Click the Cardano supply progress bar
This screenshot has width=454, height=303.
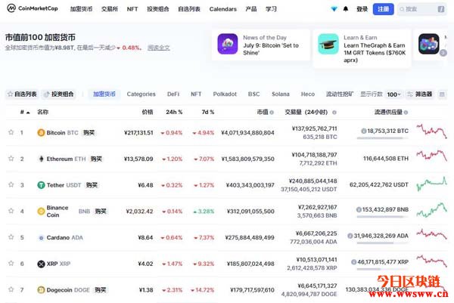[382, 243]
